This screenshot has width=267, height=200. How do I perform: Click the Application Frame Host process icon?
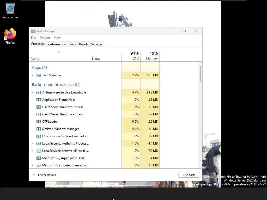(39, 100)
